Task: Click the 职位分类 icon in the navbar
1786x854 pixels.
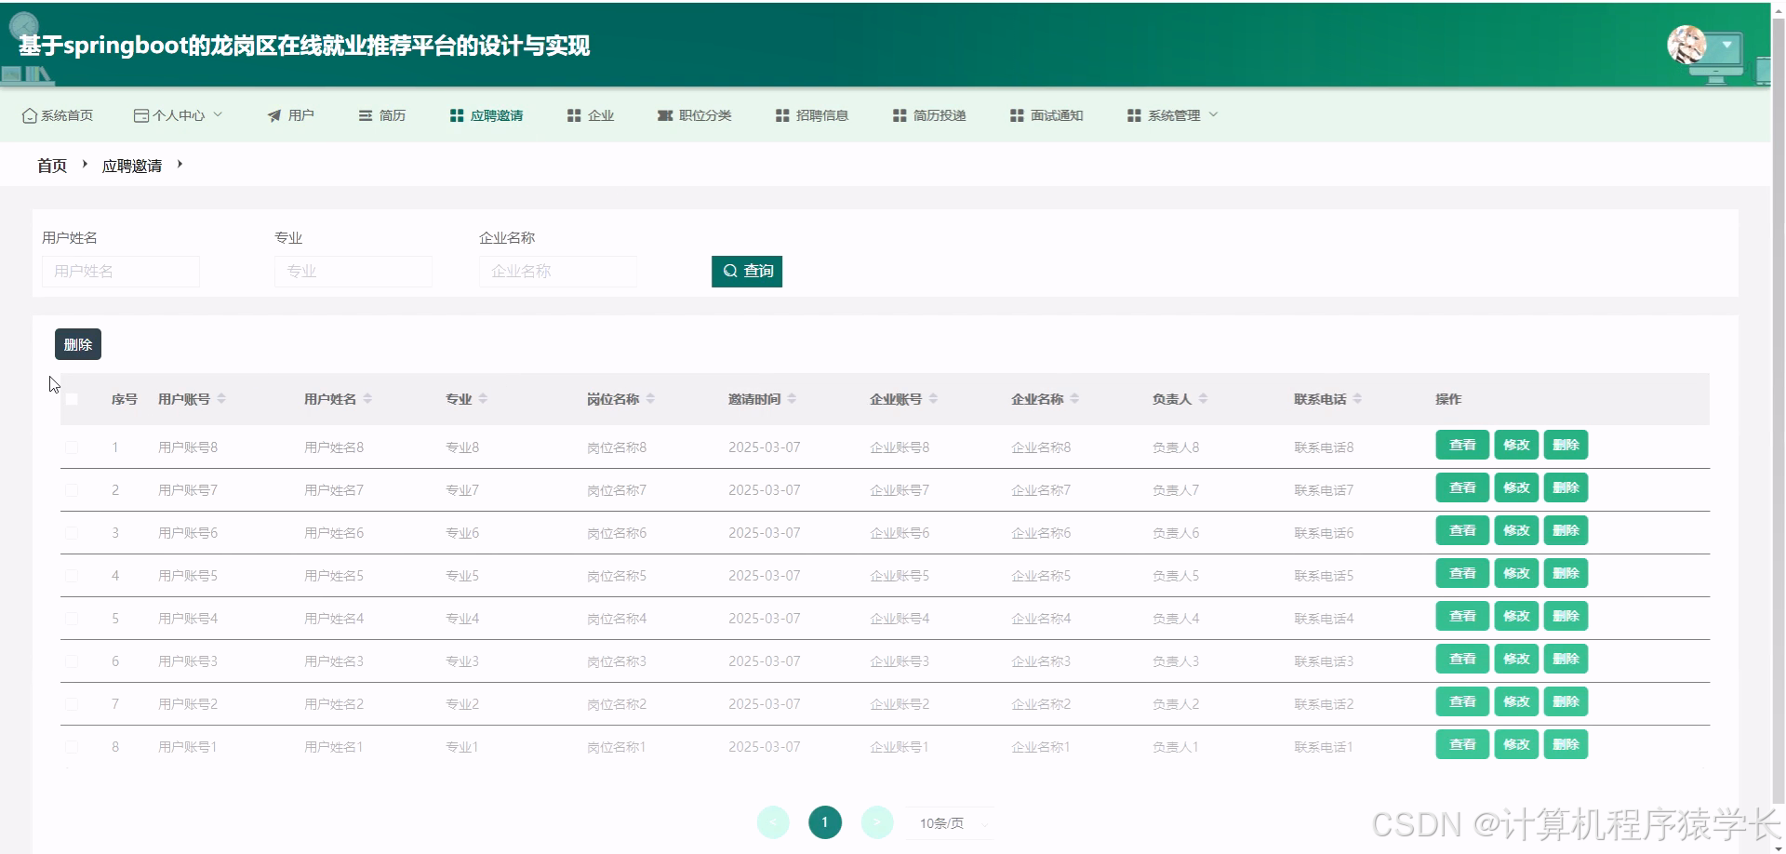Action: [x=664, y=115]
